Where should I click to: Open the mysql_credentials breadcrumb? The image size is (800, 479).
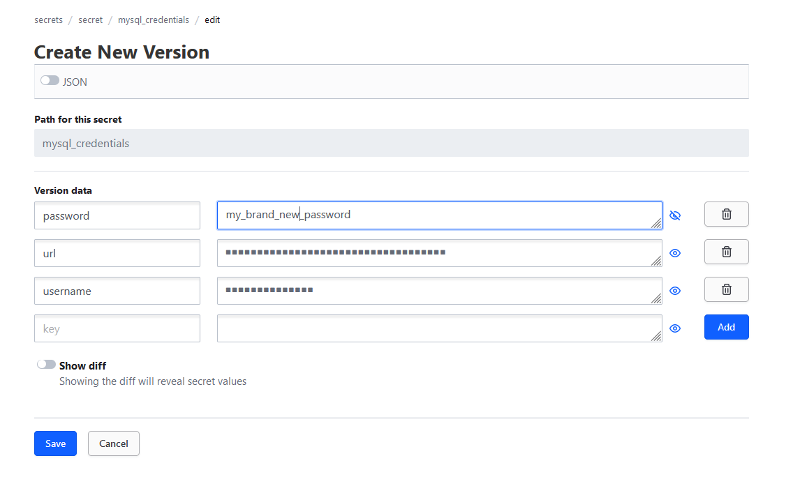pyautogui.click(x=154, y=20)
